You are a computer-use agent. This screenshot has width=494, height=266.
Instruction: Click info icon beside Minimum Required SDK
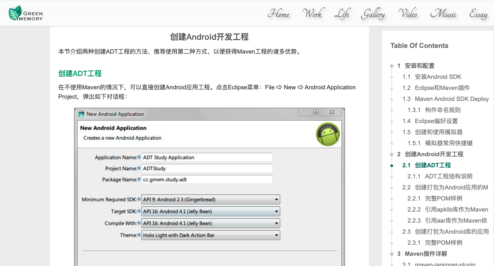[x=139, y=199]
